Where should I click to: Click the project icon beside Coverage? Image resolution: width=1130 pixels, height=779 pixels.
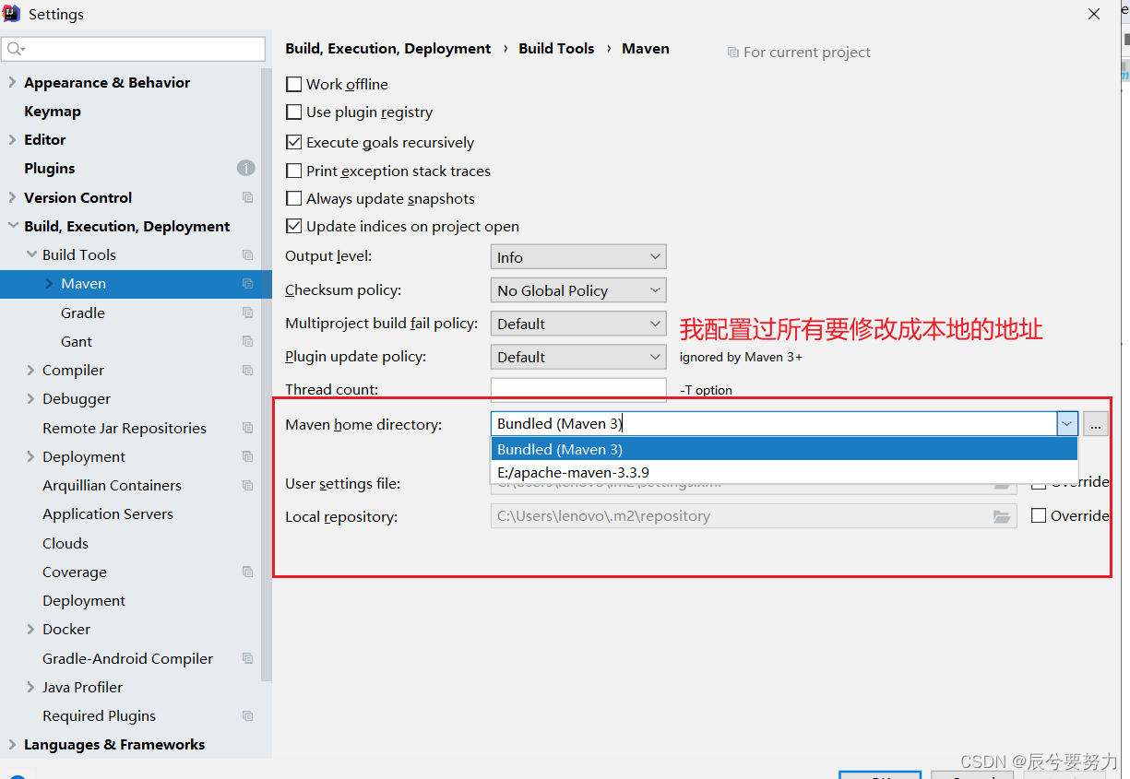(x=247, y=572)
